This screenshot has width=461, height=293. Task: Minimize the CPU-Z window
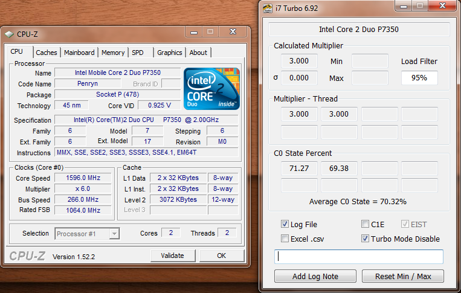[x=194, y=32]
